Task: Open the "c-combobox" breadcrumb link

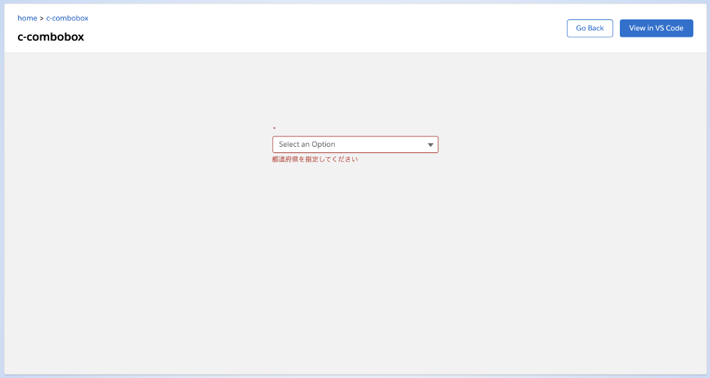Action: tap(67, 18)
